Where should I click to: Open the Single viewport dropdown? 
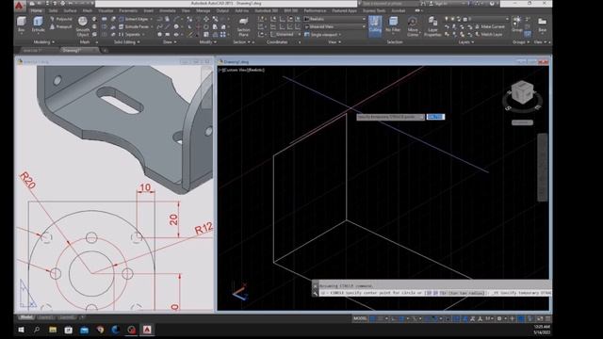click(x=323, y=35)
